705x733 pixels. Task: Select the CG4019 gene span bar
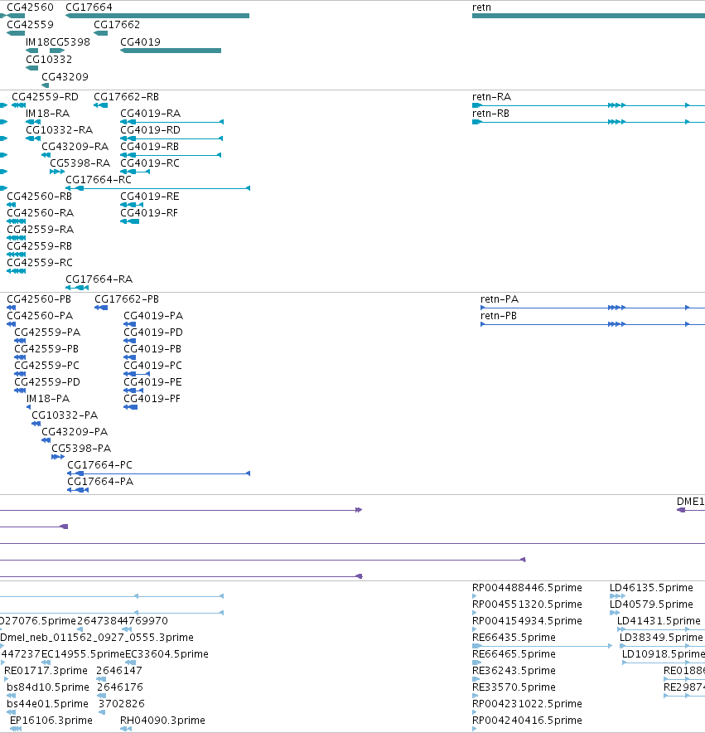[171, 51]
